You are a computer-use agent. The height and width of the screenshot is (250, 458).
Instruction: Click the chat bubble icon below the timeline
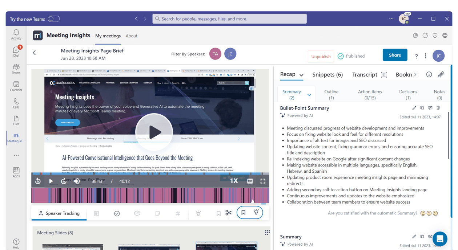(x=137, y=214)
